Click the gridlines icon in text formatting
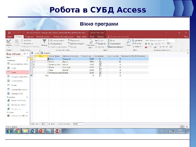Screen dimensions: 196x147 pyautogui.click(x=169, y=44)
